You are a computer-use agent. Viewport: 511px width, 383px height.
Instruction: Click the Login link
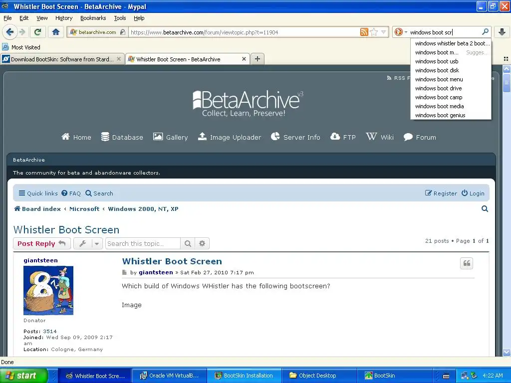click(473, 193)
